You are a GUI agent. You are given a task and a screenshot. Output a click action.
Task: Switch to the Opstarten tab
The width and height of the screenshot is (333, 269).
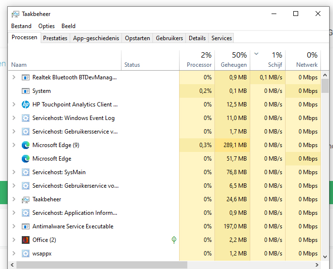coord(137,38)
